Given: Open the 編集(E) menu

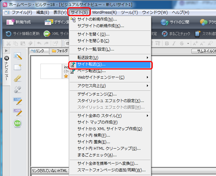Looking at the screenshot, I should 43,12.
